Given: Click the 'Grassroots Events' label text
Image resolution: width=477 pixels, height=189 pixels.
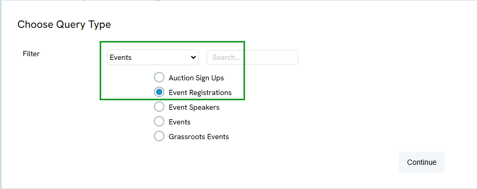Looking at the screenshot, I should (199, 136).
